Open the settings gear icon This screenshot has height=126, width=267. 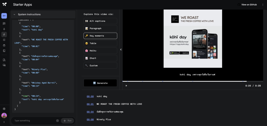click(x=4, y=109)
